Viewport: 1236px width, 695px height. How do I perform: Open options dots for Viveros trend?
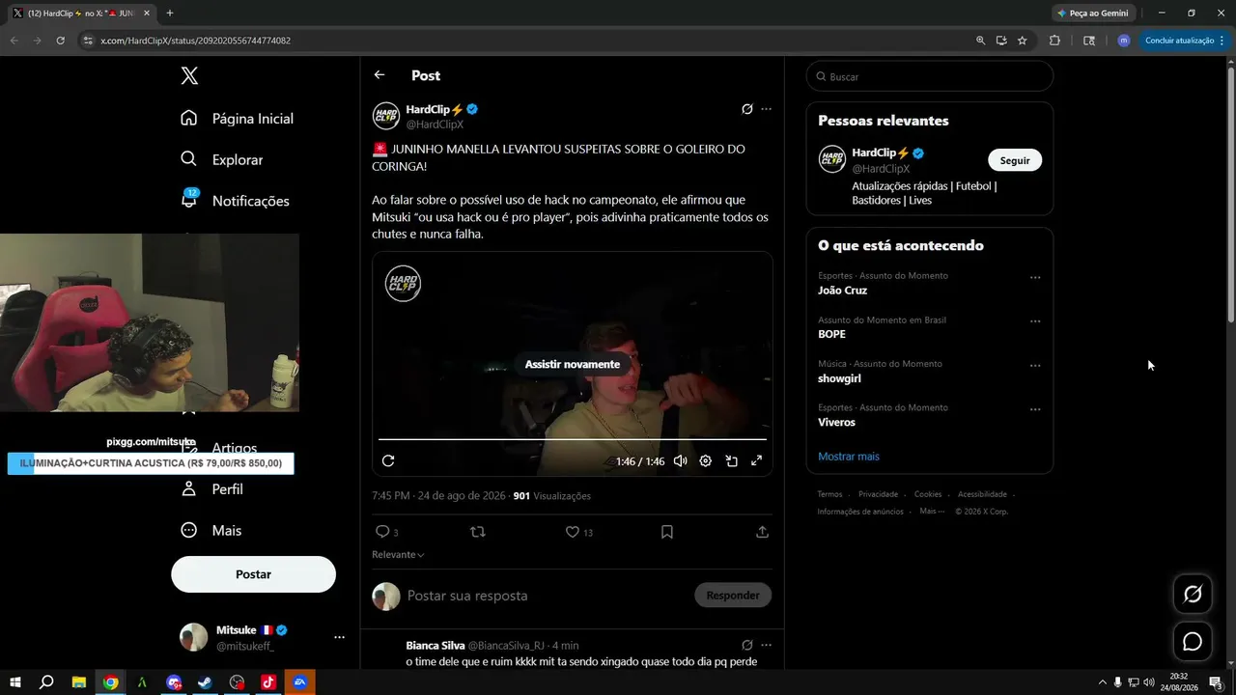1035,409
